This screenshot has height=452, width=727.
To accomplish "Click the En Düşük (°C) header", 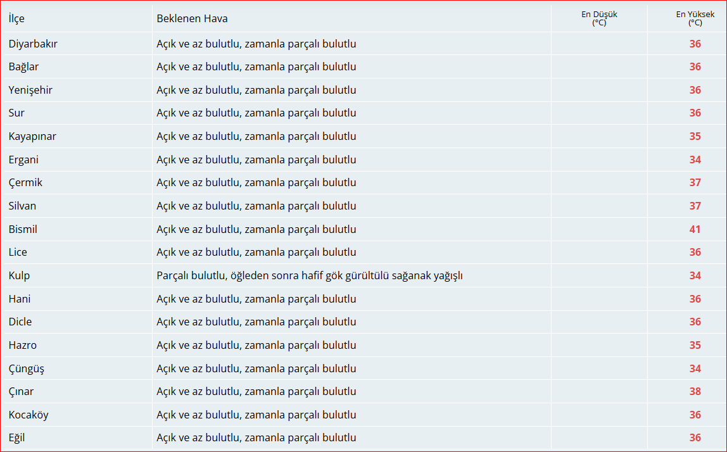I will 599,18.
